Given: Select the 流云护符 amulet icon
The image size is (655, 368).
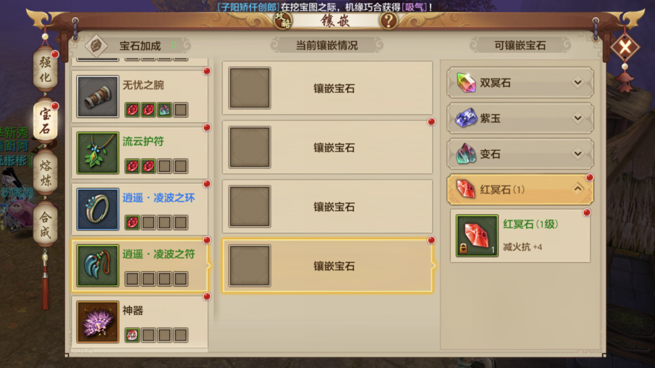Looking at the screenshot, I should point(97,152).
